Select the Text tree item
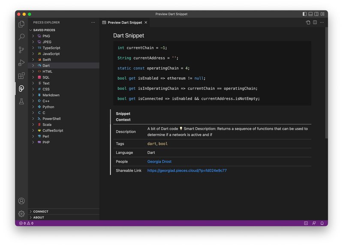 click(x=63, y=83)
